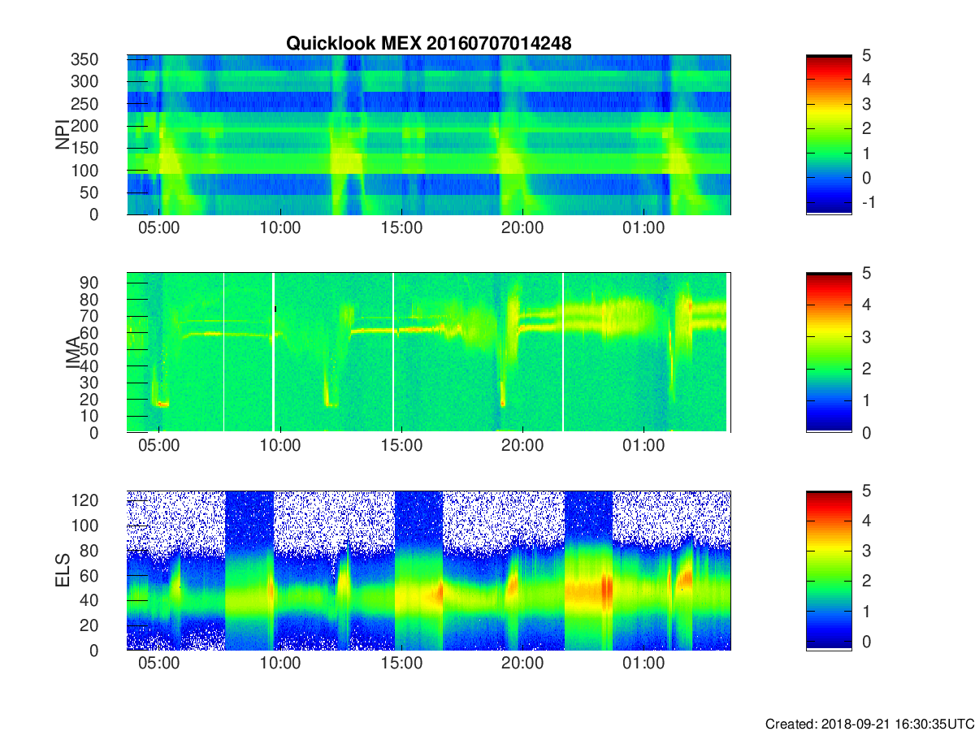Select the NPI spectrogram panel
This screenshot has height=731, width=975.
pyautogui.click(x=429, y=135)
